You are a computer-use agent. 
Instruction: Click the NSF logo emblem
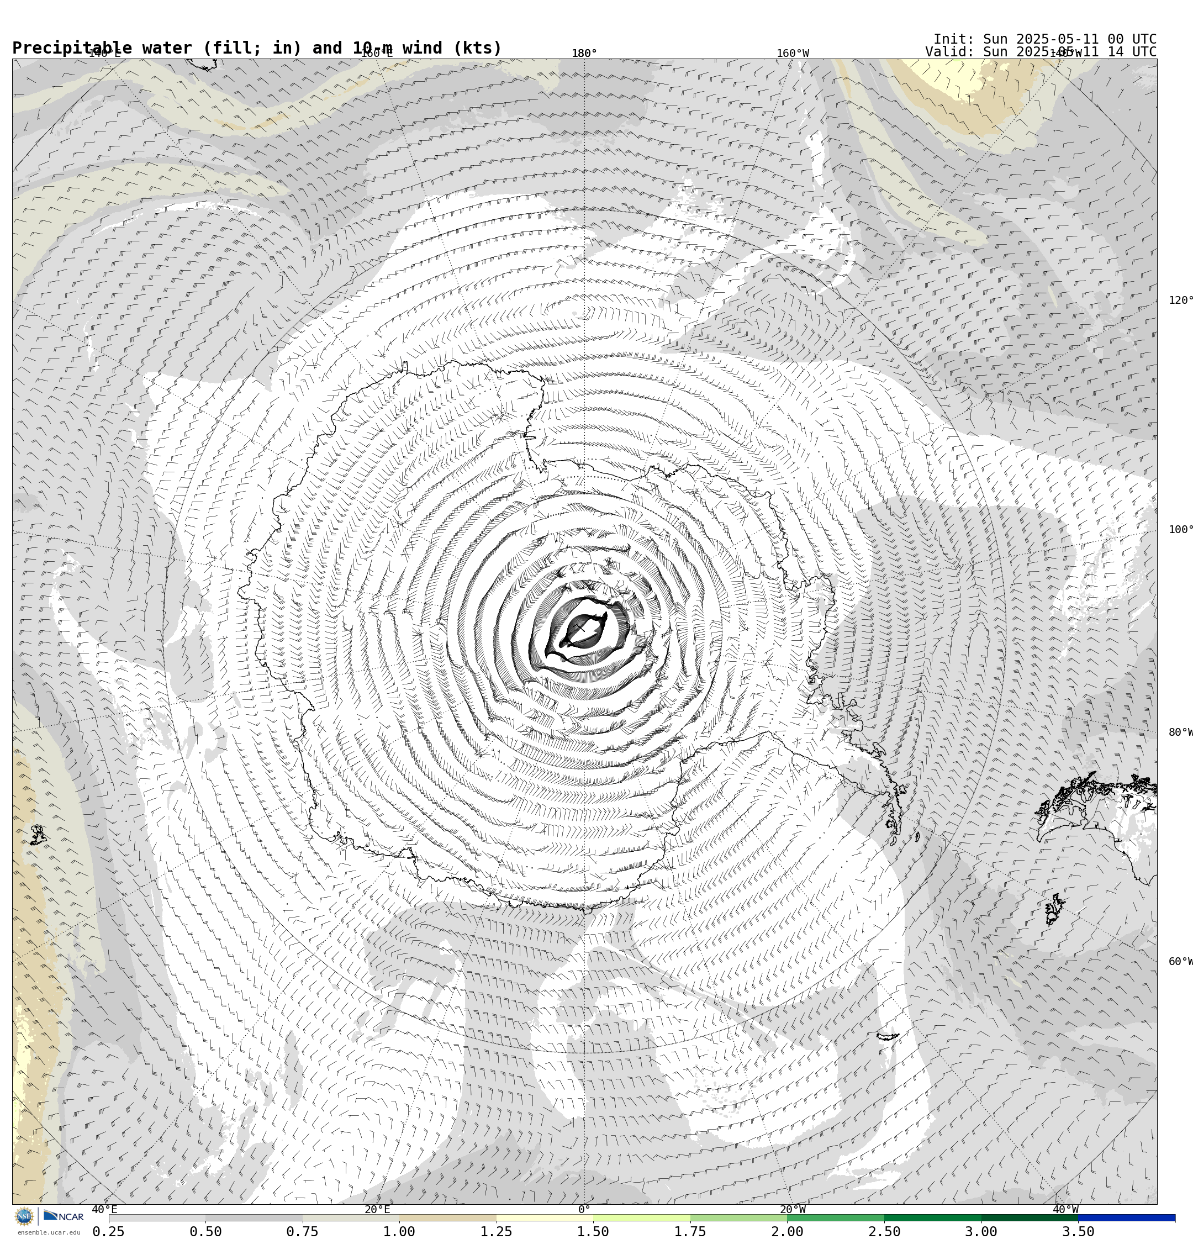click(x=24, y=1216)
